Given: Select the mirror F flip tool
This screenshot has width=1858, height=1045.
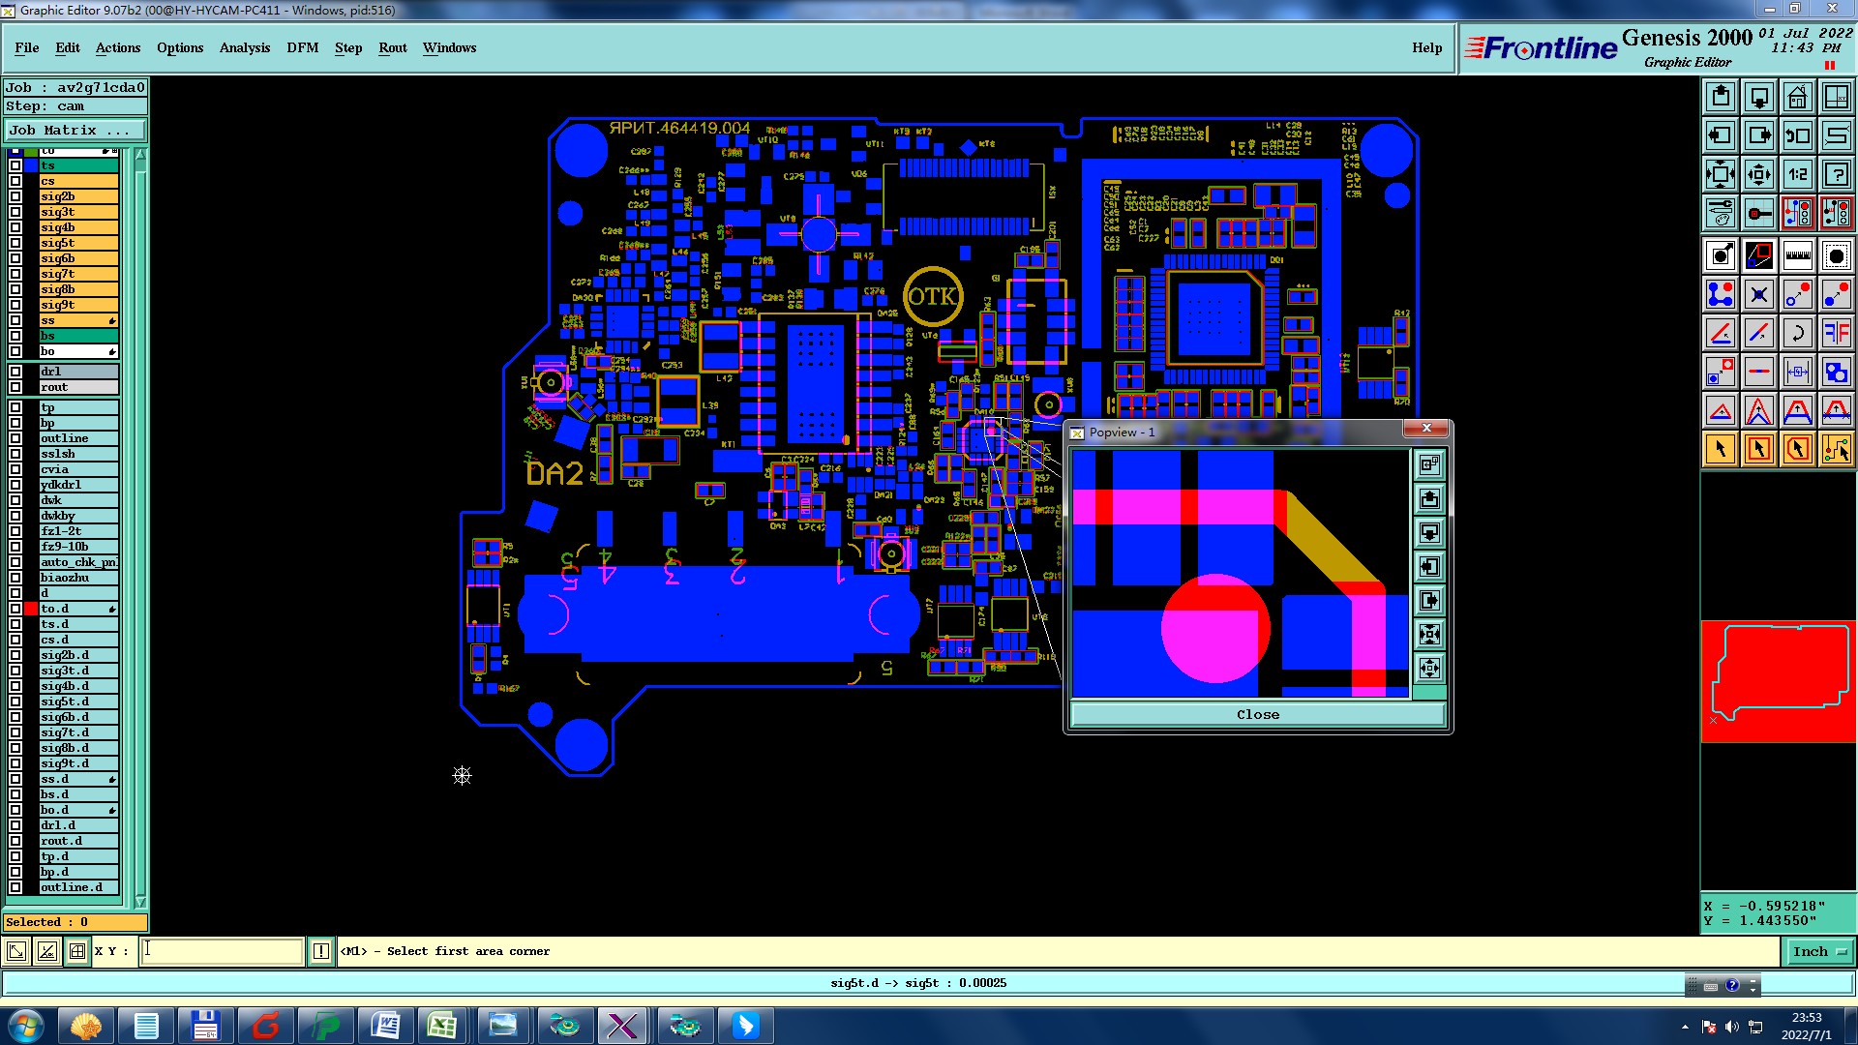Looking at the screenshot, I should [1836, 333].
